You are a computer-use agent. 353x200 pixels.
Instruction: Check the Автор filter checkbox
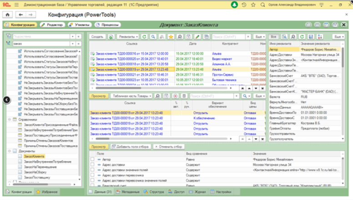coord(92,159)
